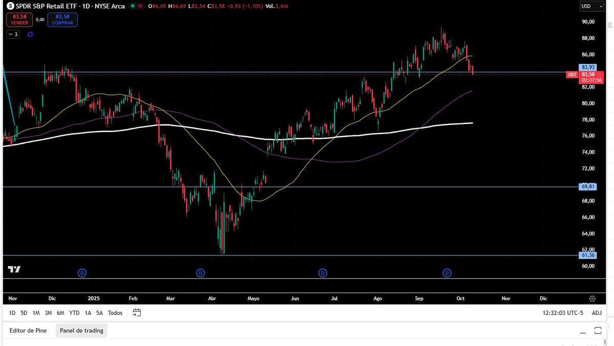Click the 02:37:56 bar countdown label
This screenshot has height=346, width=614.
[591, 80]
